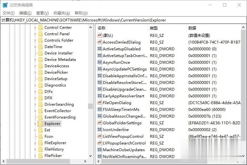Click tree pane scroll-up arrow
The width and height of the screenshot is (247, 165).
(x=90, y=27)
